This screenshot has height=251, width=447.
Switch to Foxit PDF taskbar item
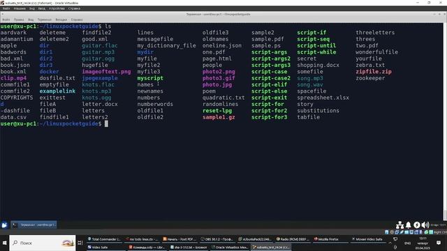[x=179, y=239]
